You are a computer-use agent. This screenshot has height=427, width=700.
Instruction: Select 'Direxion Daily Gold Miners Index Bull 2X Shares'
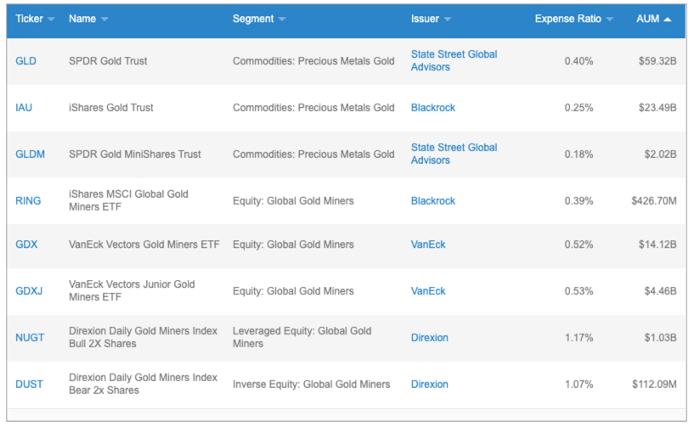143,337
